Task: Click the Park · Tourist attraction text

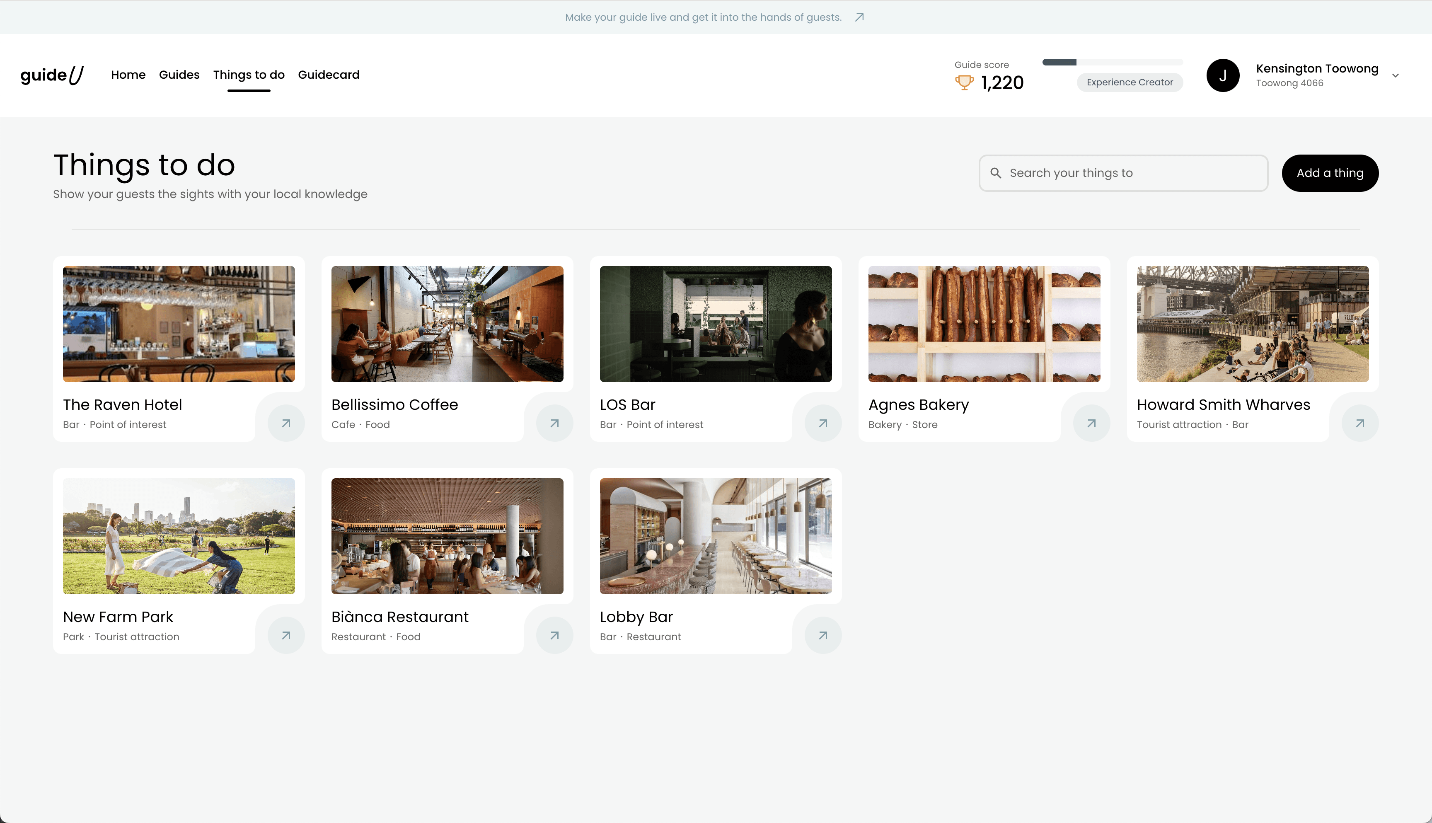Action: tap(121, 637)
